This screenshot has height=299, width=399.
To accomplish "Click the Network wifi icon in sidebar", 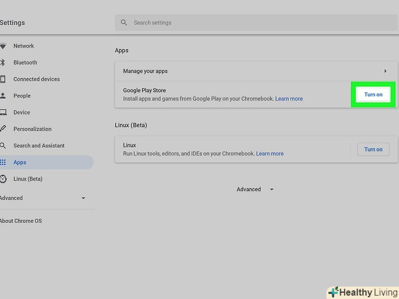I will (3, 46).
